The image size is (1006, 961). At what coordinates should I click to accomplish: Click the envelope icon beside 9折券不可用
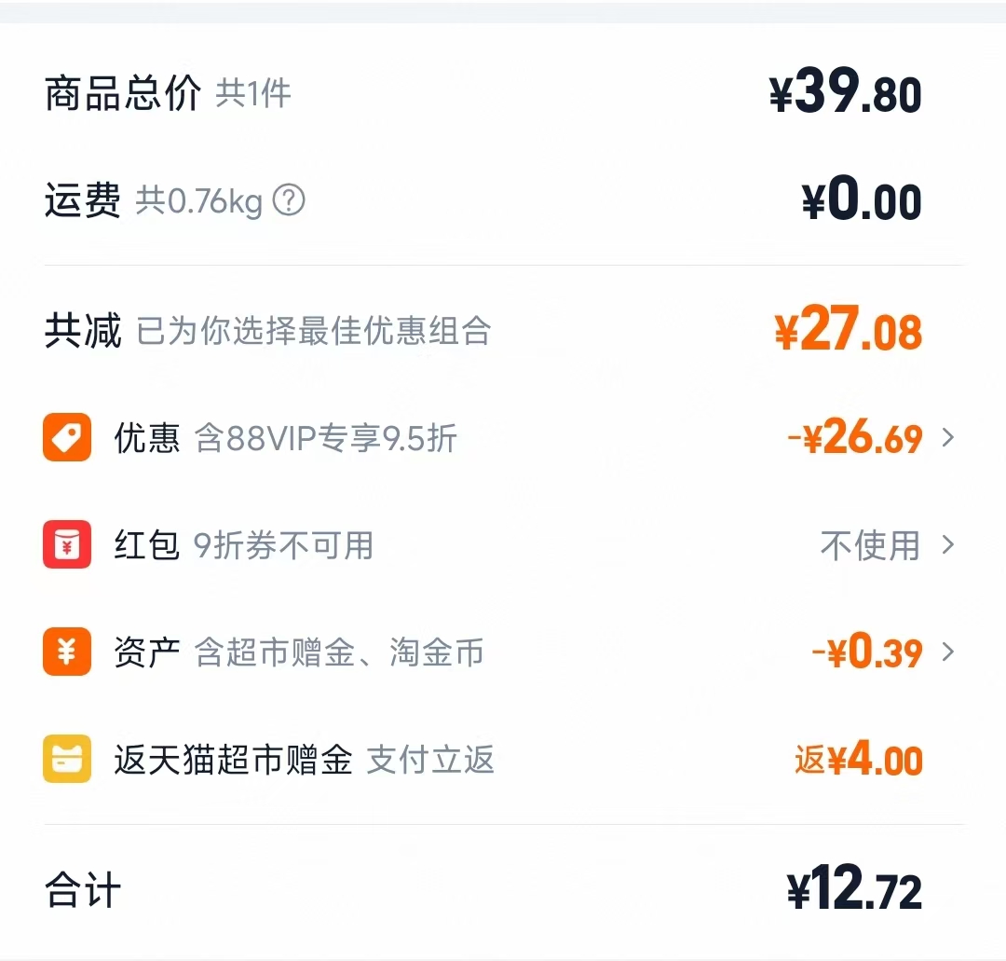click(x=65, y=546)
